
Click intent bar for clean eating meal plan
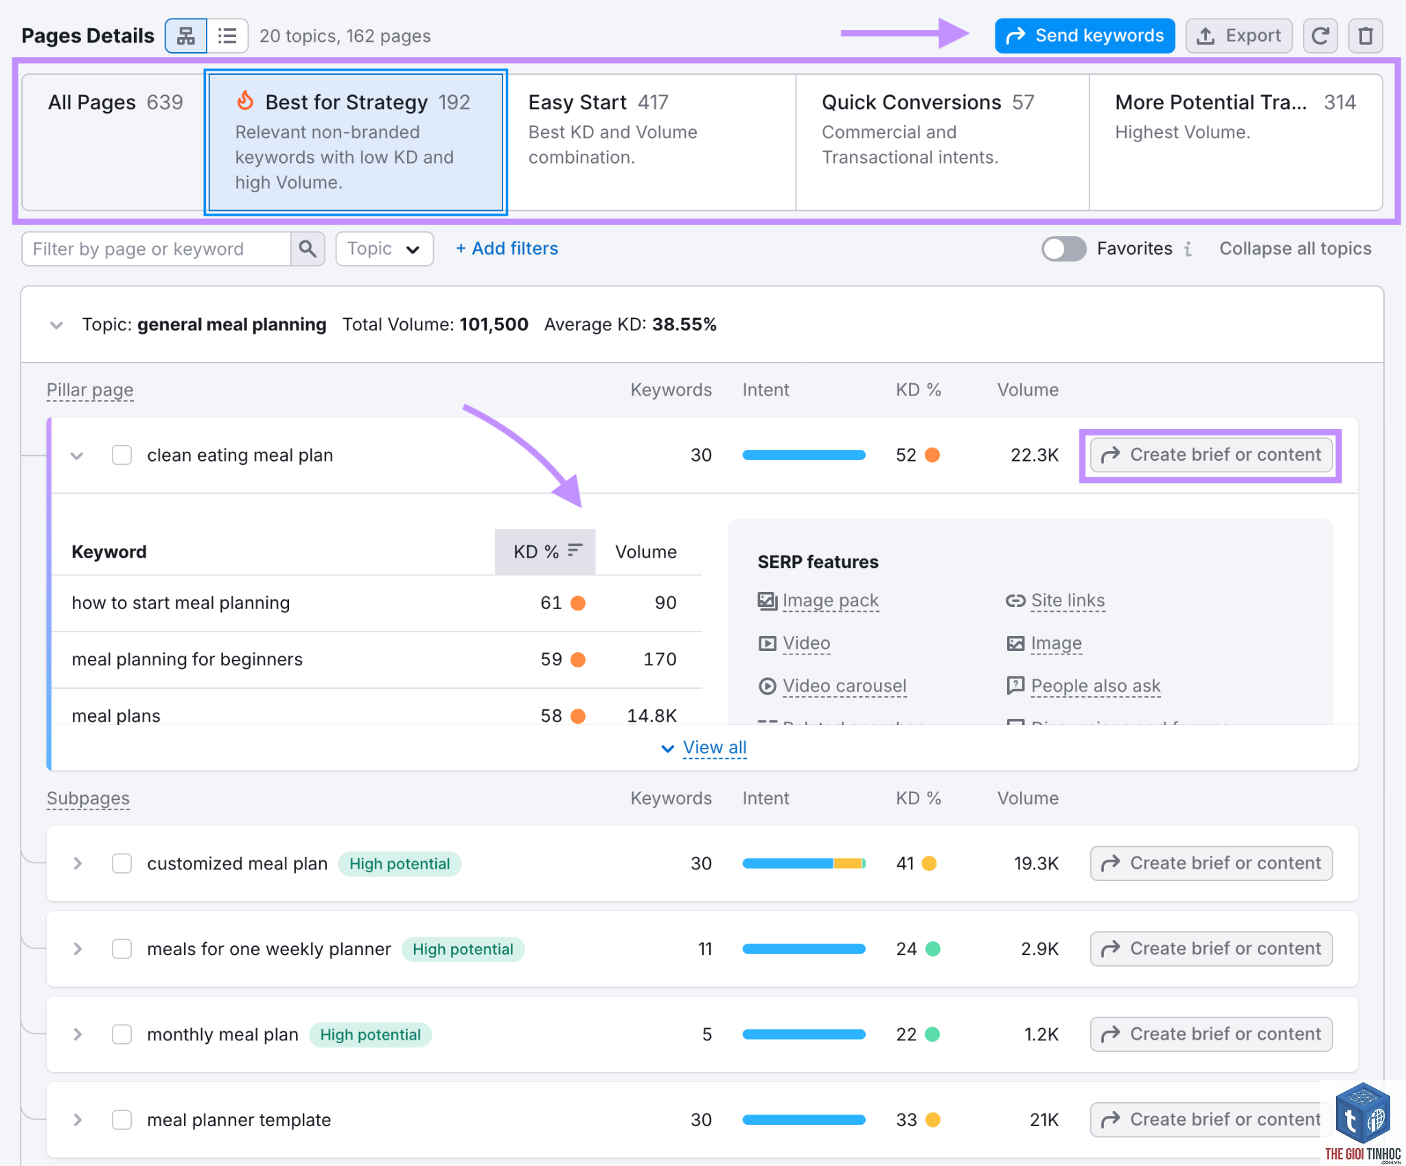tap(804, 455)
